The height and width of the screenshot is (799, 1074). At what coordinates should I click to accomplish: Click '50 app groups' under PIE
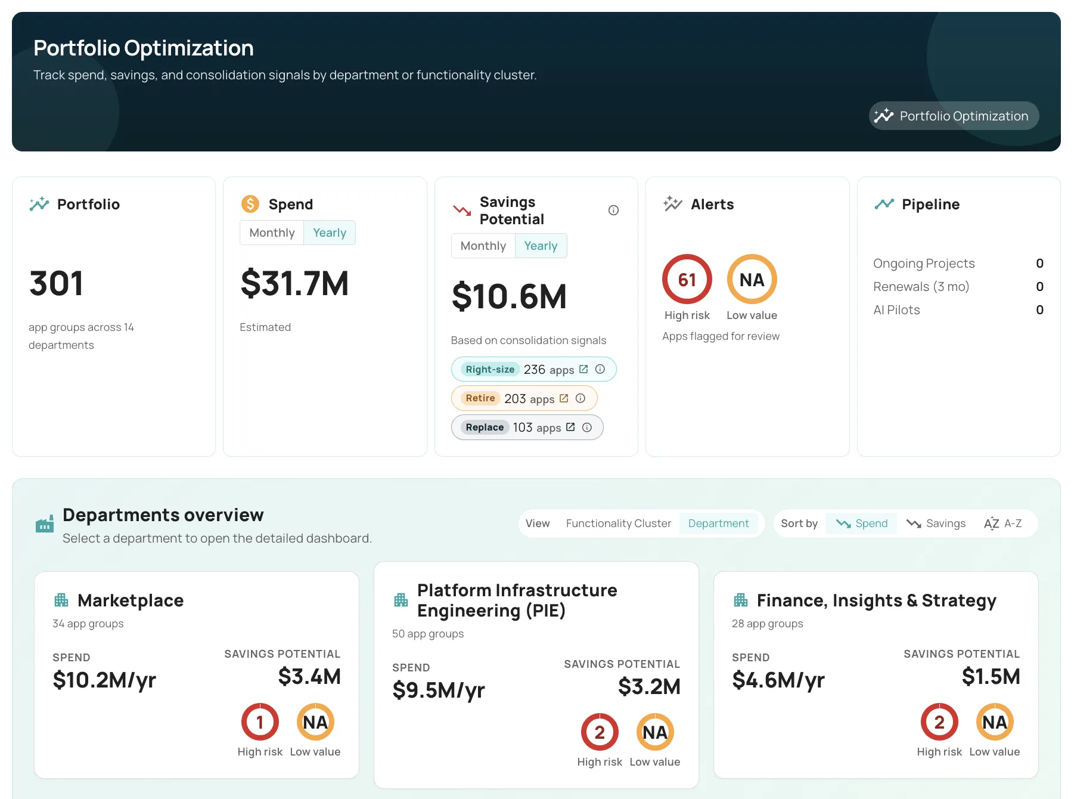coord(428,633)
